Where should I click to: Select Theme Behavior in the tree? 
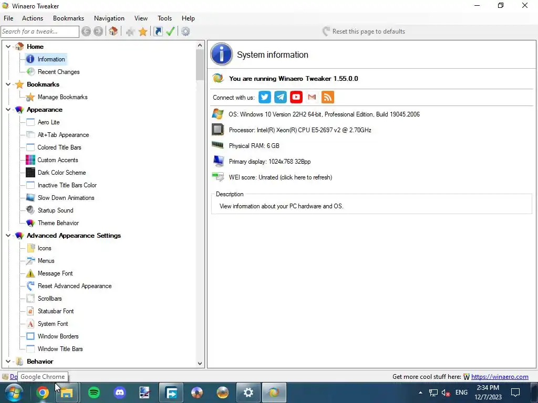tap(58, 223)
